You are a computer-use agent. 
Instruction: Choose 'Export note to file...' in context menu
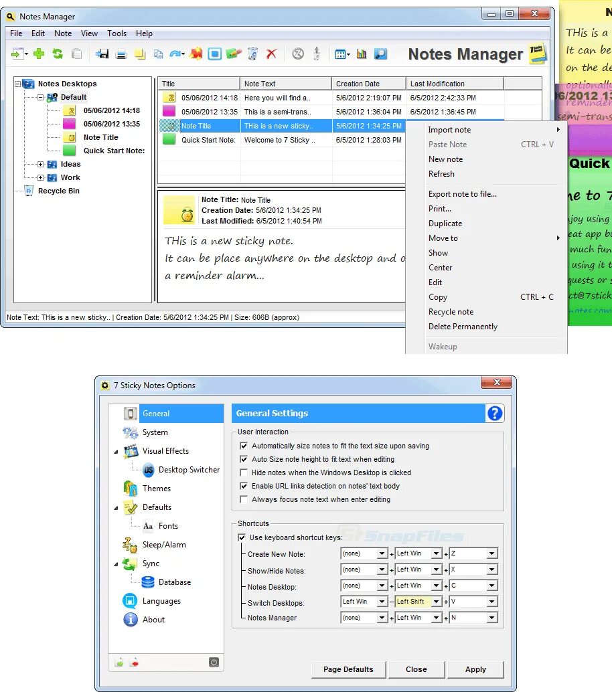pyautogui.click(x=462, y=194)
